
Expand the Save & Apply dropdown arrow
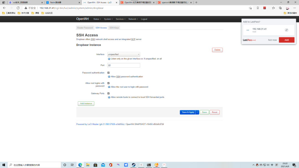point(197,112)
